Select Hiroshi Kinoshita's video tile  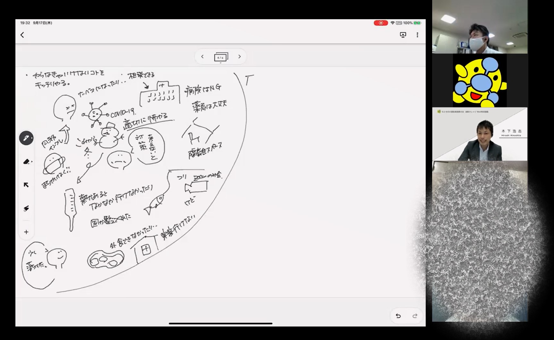[480, 134]
